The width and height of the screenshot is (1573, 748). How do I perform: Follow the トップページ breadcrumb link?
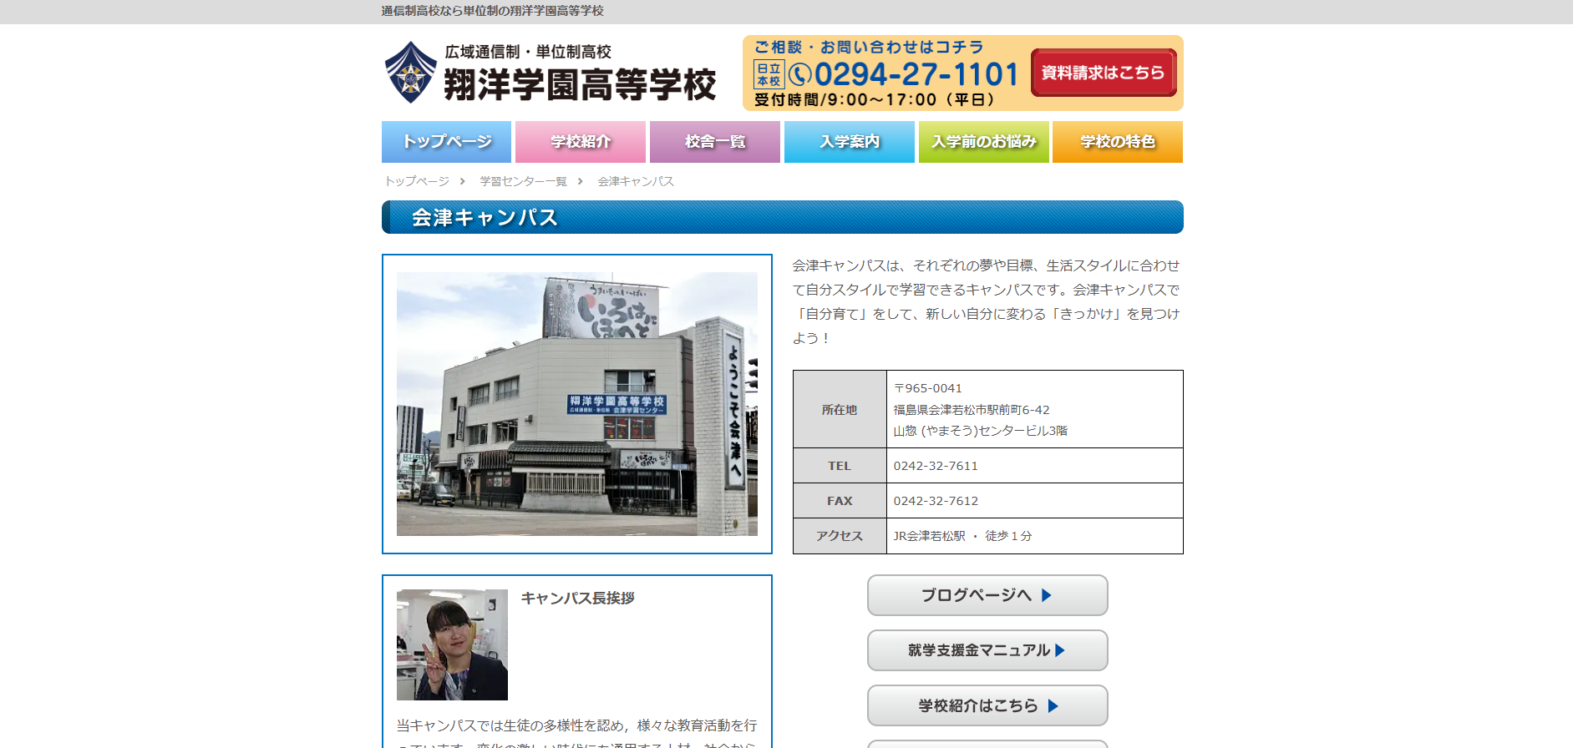417,181
